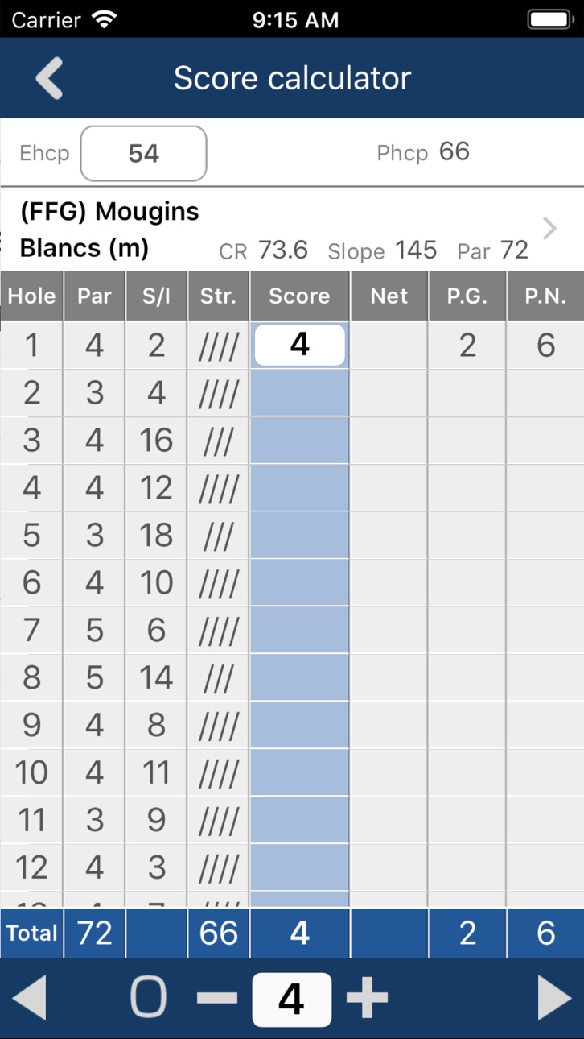The image size is (584, 1039).
Task: Edit the Ehcp handicap field showing 54
Action: tap(143, 153)
